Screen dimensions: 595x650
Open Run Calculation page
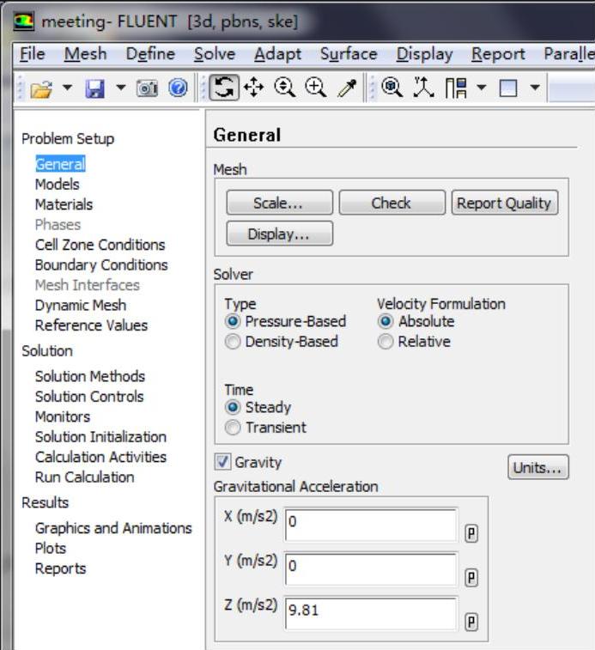click(85, 477)
